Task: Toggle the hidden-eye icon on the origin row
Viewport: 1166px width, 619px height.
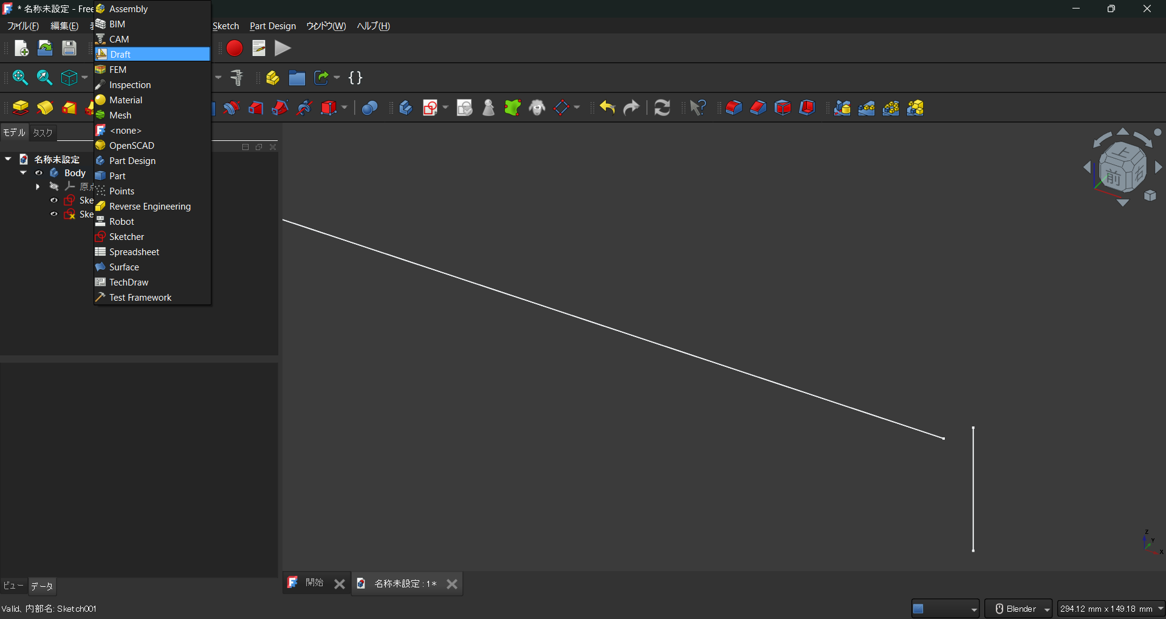Action: [x=54, y=186]
